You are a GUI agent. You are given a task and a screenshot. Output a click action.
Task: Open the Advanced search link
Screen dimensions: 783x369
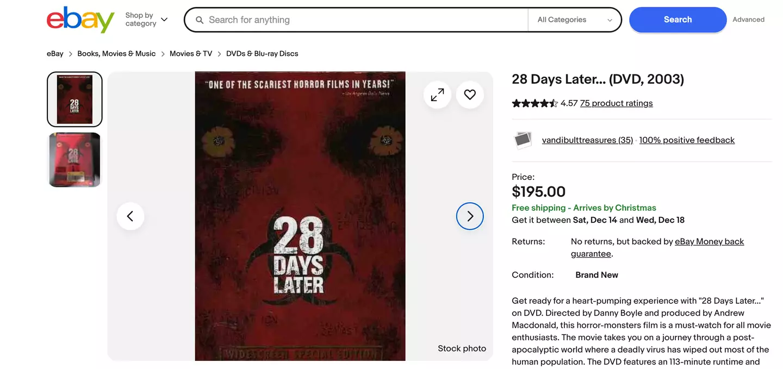point(748,20)
